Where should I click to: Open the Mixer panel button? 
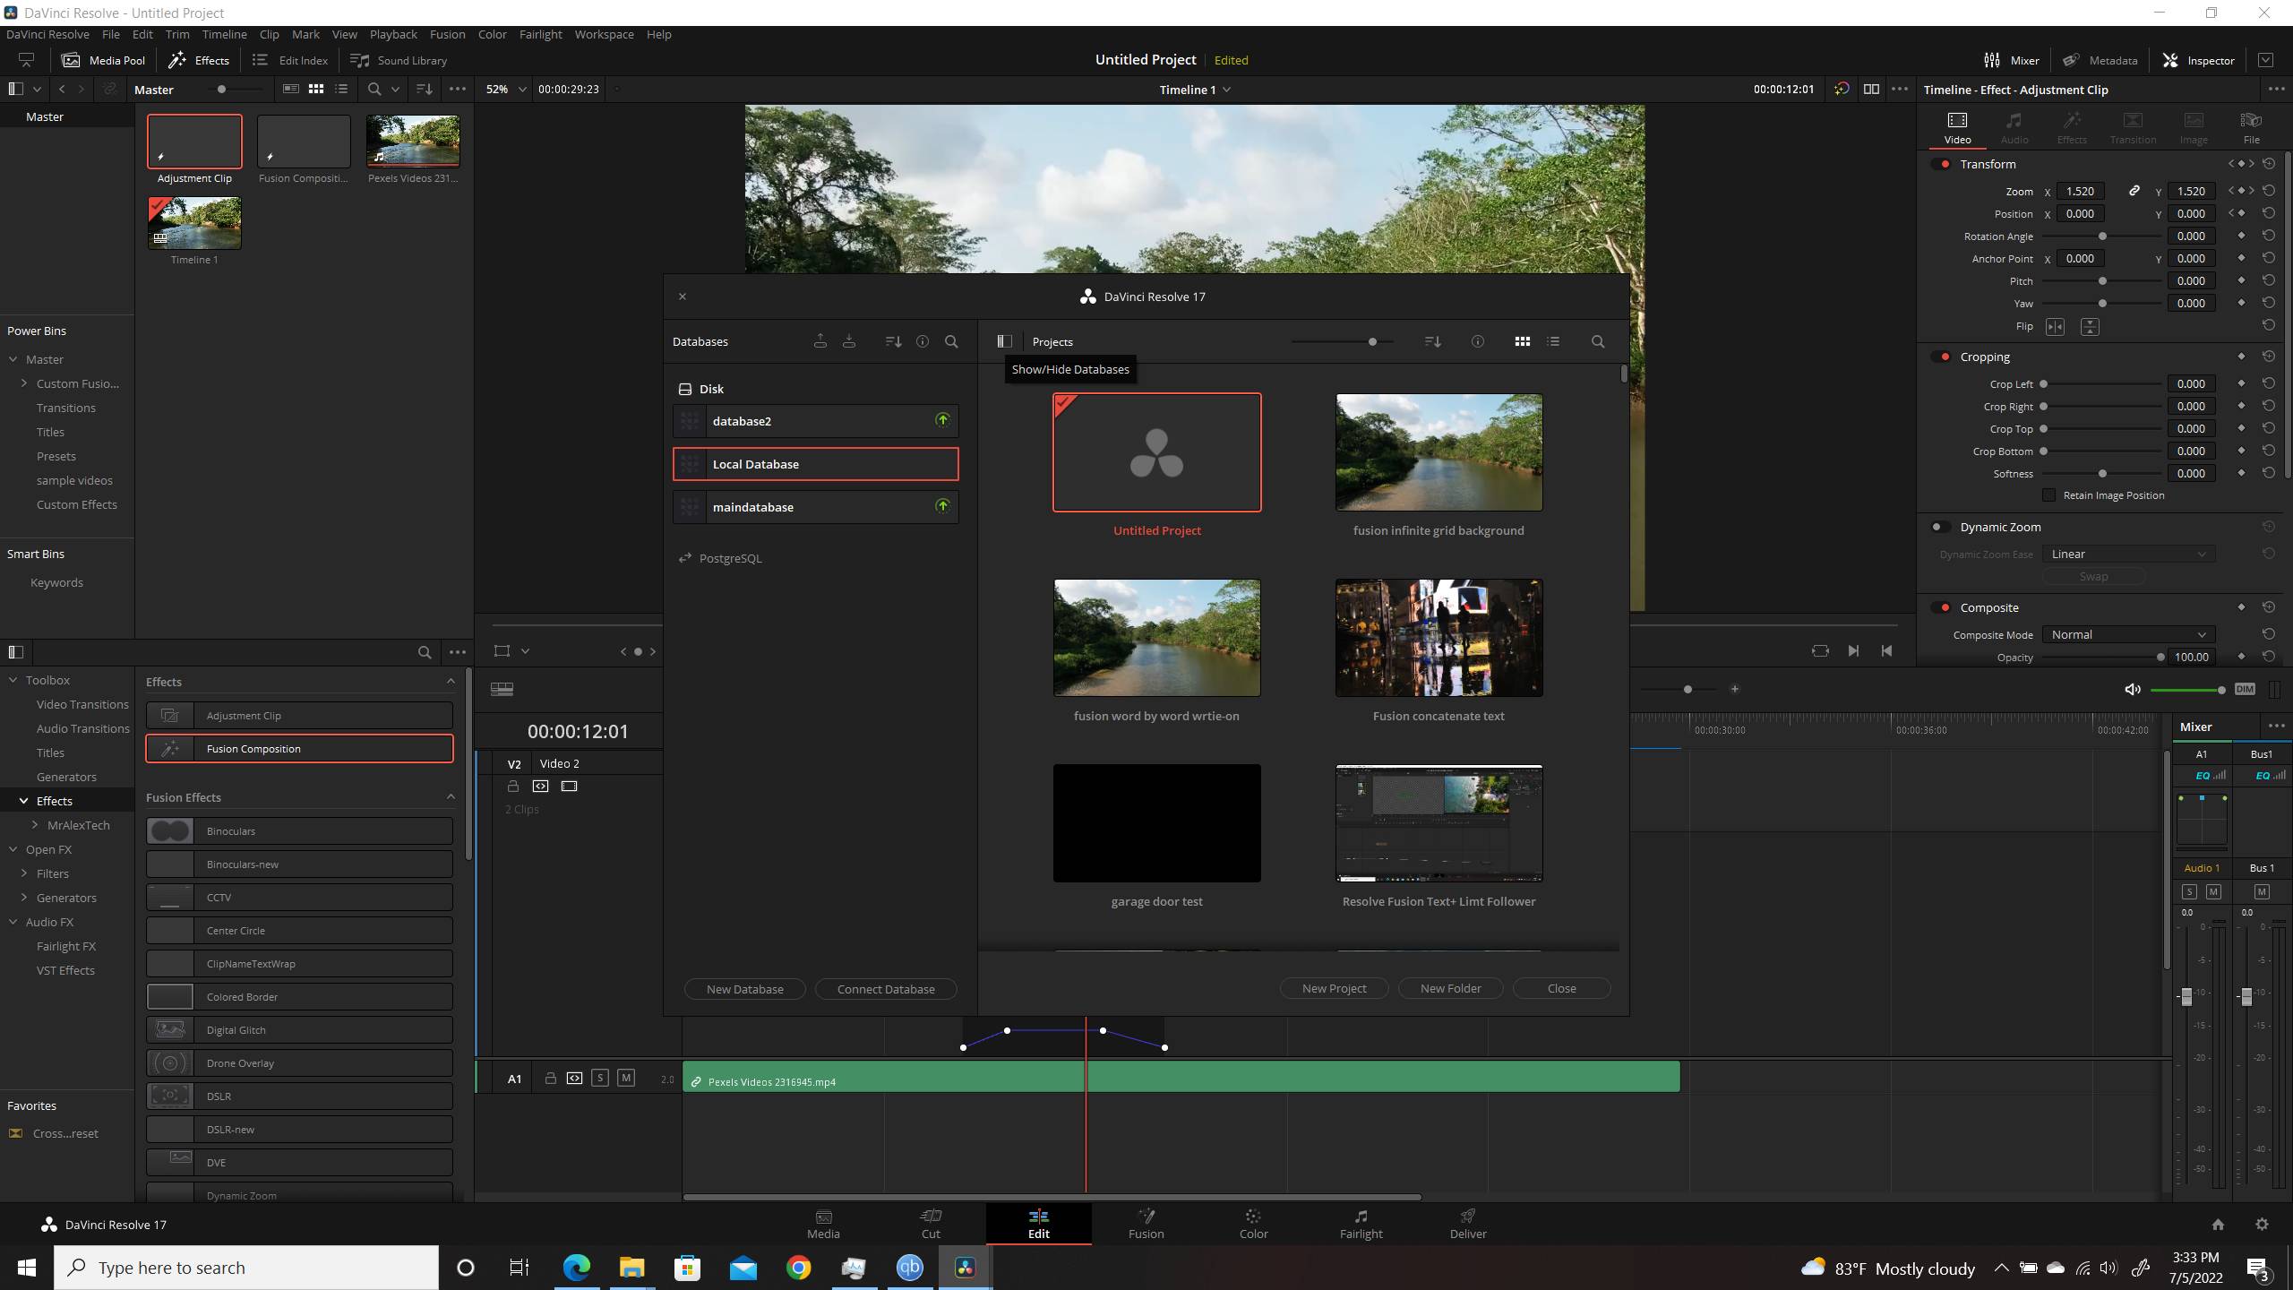pos(2012,60)
